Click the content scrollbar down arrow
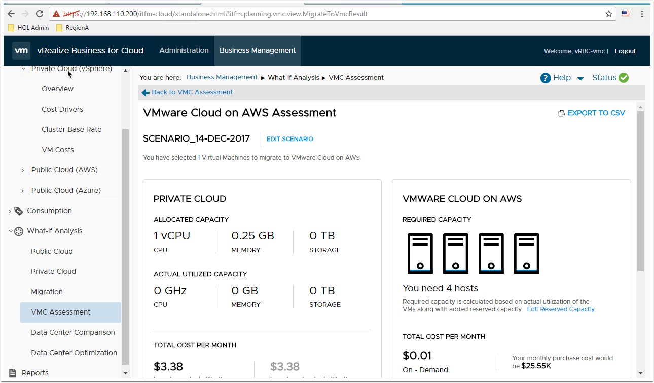The image size is (654, 383). tap(640, 373)
